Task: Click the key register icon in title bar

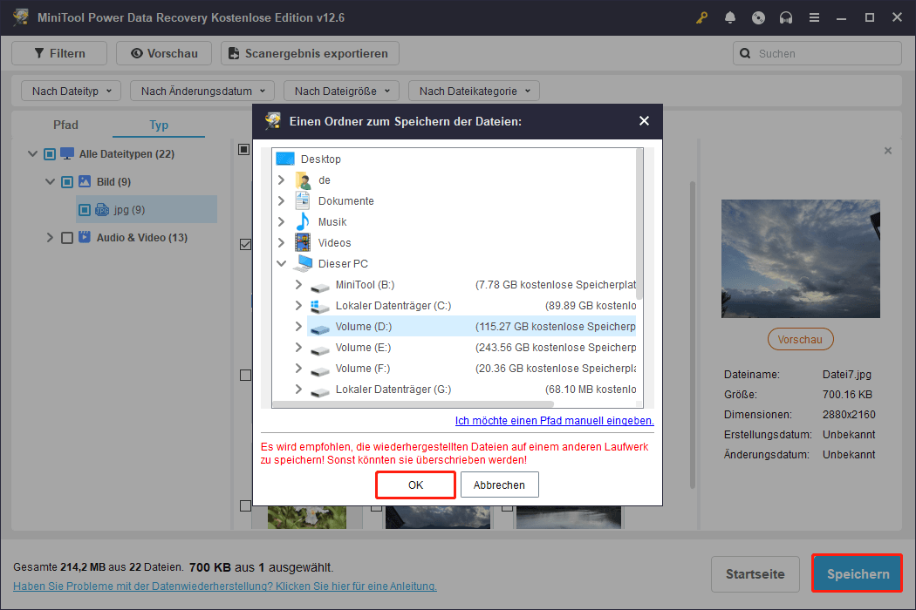Action: (701, 17)
